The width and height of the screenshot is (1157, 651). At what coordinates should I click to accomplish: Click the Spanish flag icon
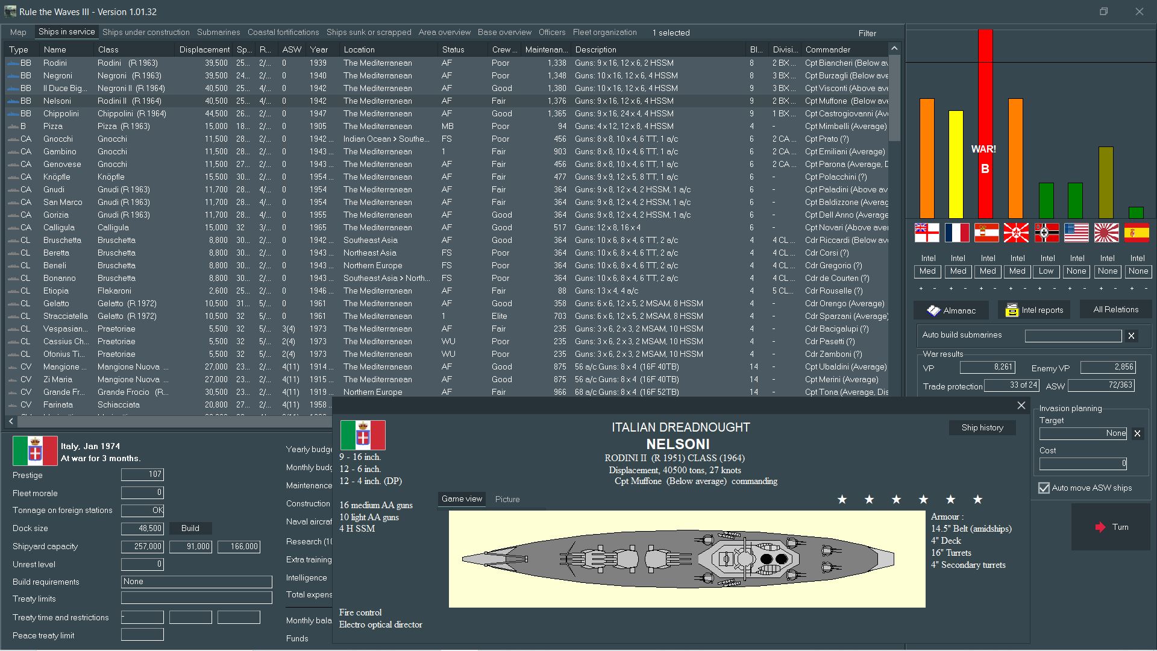(x=1137, y=233)
